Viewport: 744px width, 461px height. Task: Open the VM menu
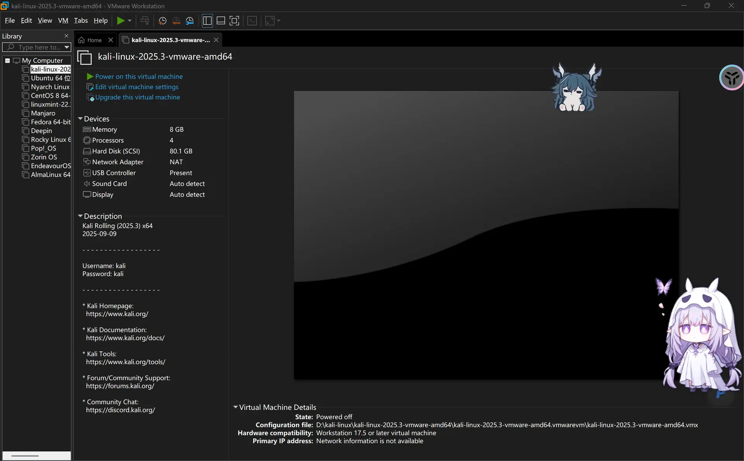[x=63, y=21]
